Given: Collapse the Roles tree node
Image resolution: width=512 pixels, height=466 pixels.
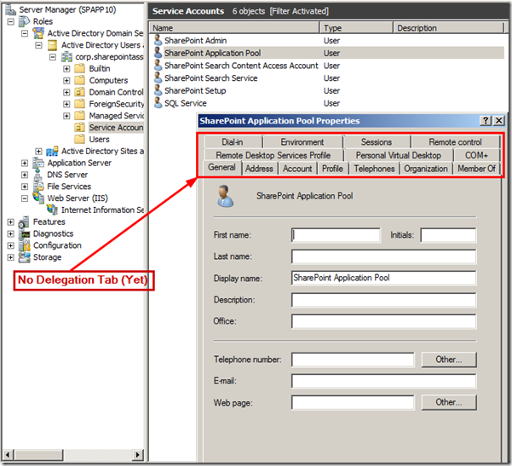Looking at the screenshot, I should click(11, 22).
